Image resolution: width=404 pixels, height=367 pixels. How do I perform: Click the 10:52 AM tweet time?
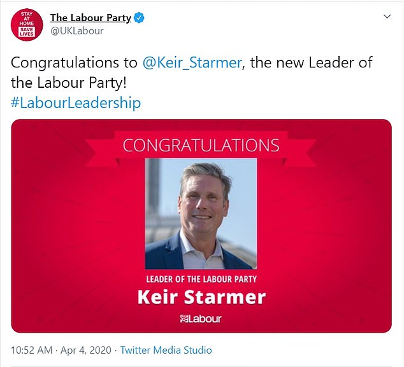pos(32,350)
